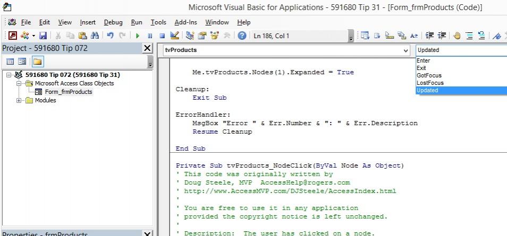Open Project Explorer from the toolbar icon
The image size is (507, 236).
(190, 36)
